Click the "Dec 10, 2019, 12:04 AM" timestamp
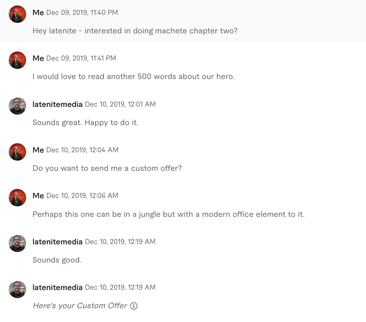366x322 pixels. pyautogui.click(x=82, y=150)
